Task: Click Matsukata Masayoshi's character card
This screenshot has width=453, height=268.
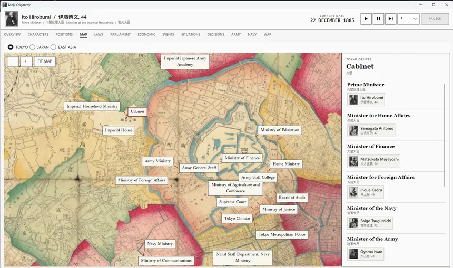Action: pos(373,161)
